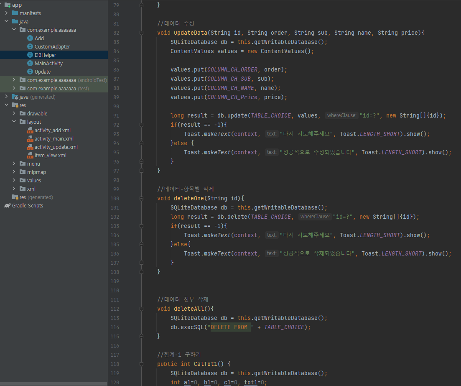Open CustomAdapter from the project tree
Image resolution: width=461 pixels, height=386 pixels.
click(52, 46)
